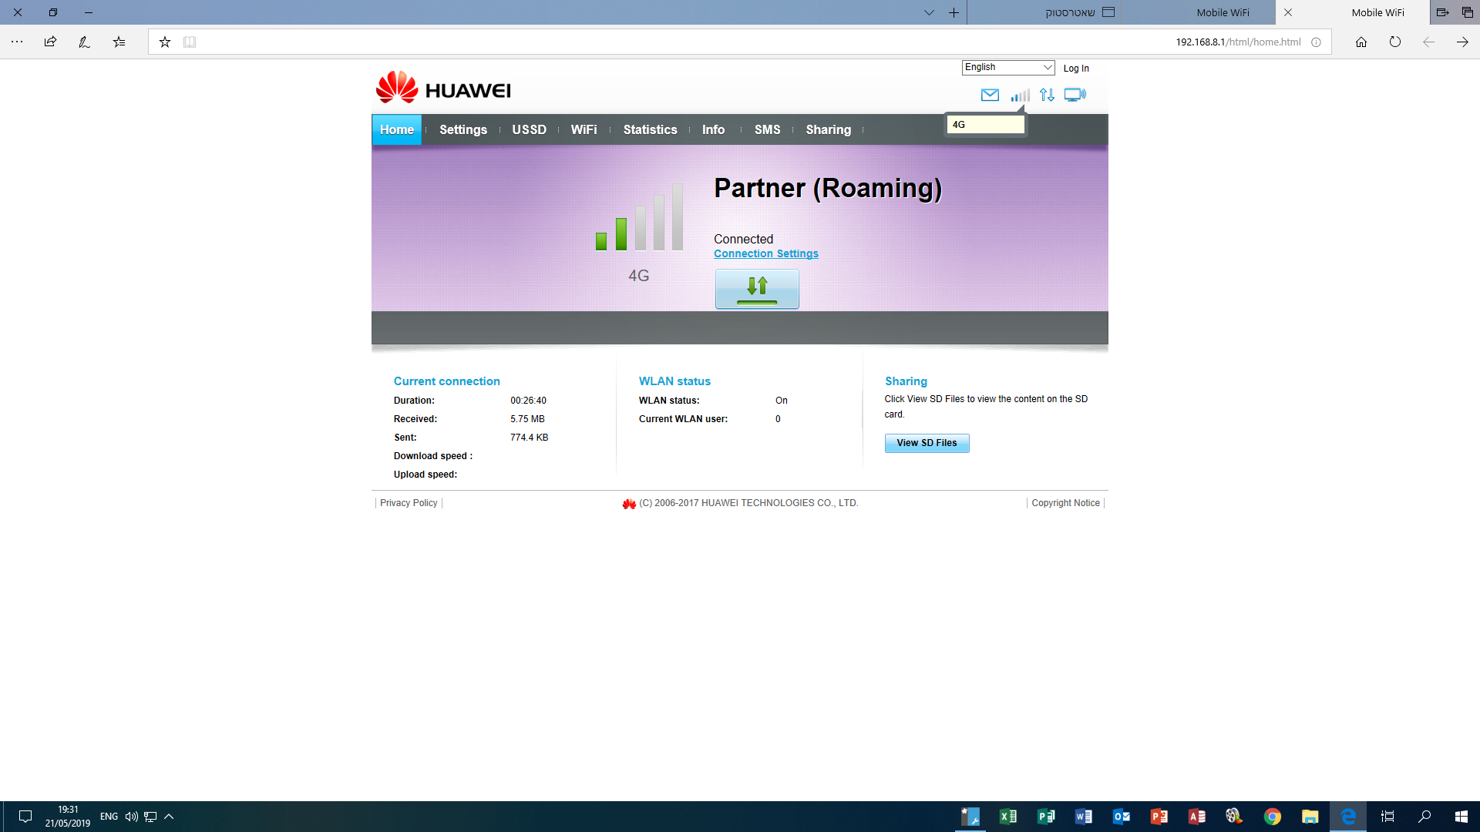Click the Log In link
This screenshot has height=832, width=1480.
point(1076,68)
